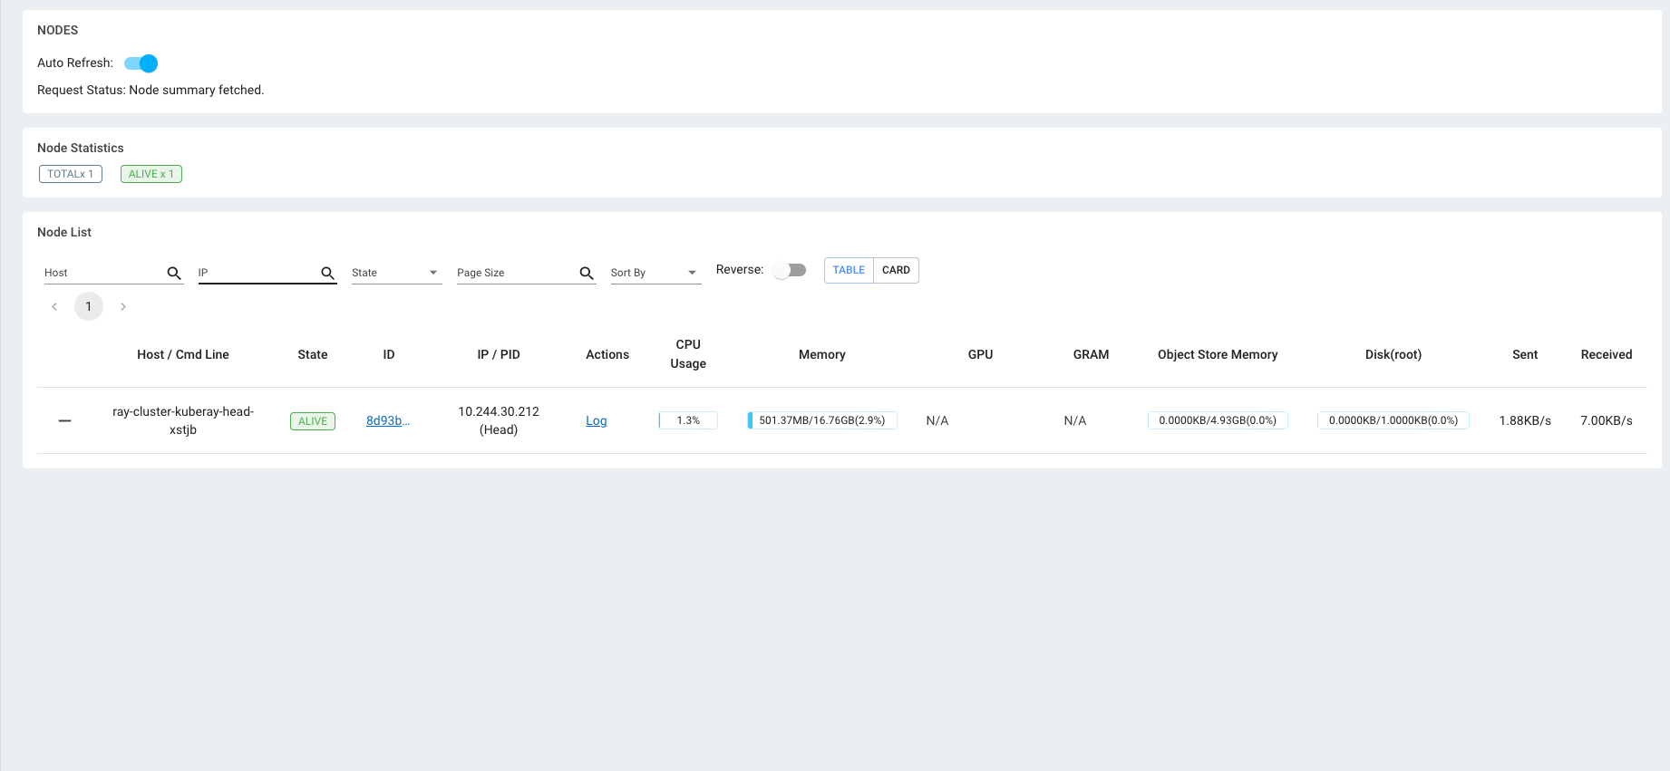
Task: Click sent rate 1.88KB/s
Action: pos(1525,420)
